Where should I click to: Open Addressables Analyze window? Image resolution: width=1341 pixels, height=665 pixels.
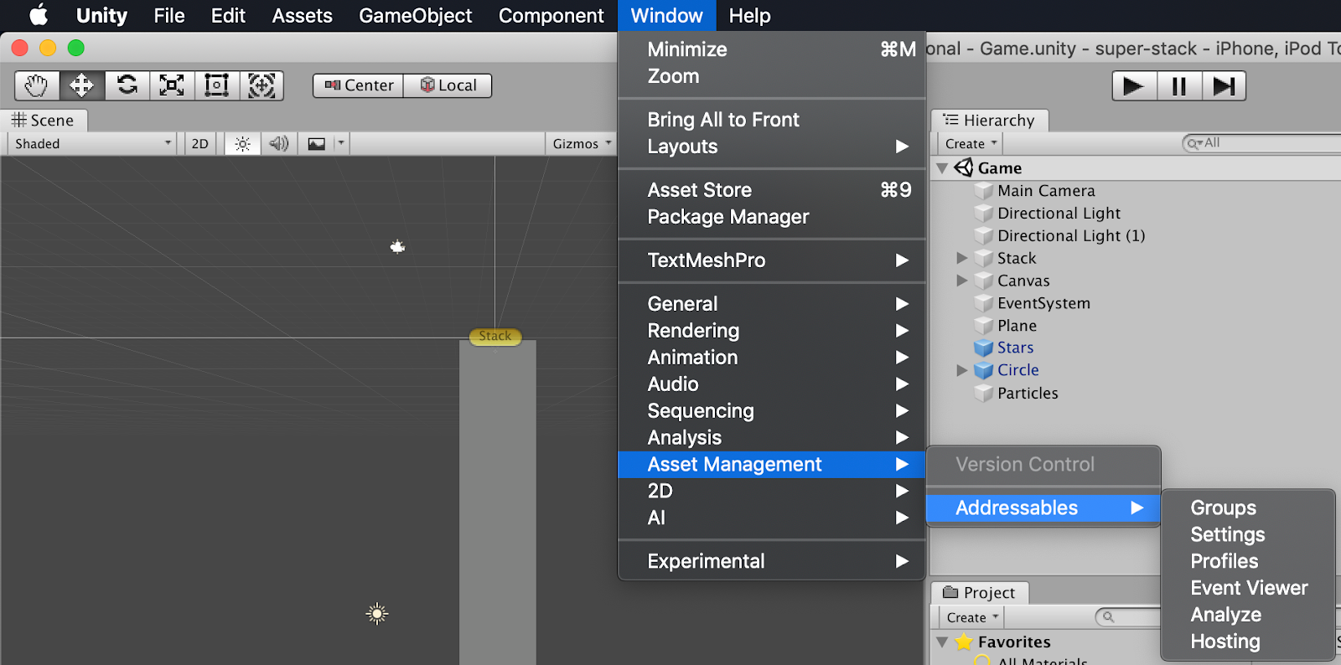pyautogui.click(x=1248, y=615)
